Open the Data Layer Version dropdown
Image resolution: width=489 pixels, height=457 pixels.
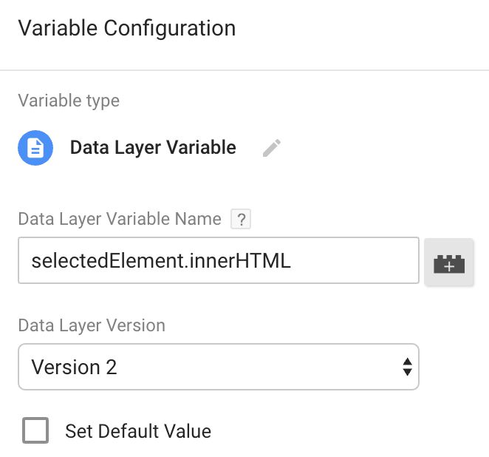219,367
